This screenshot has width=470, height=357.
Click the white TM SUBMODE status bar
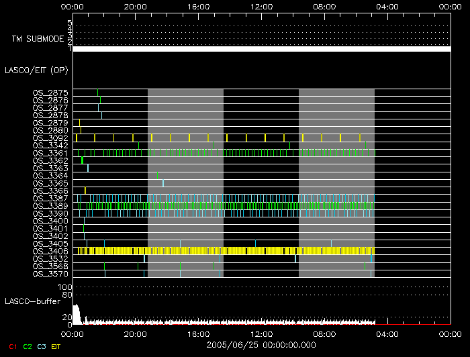[261, 49]
